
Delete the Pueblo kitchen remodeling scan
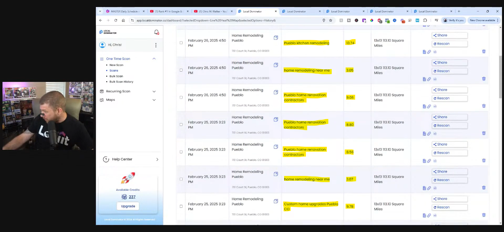[x=484, y=52]
